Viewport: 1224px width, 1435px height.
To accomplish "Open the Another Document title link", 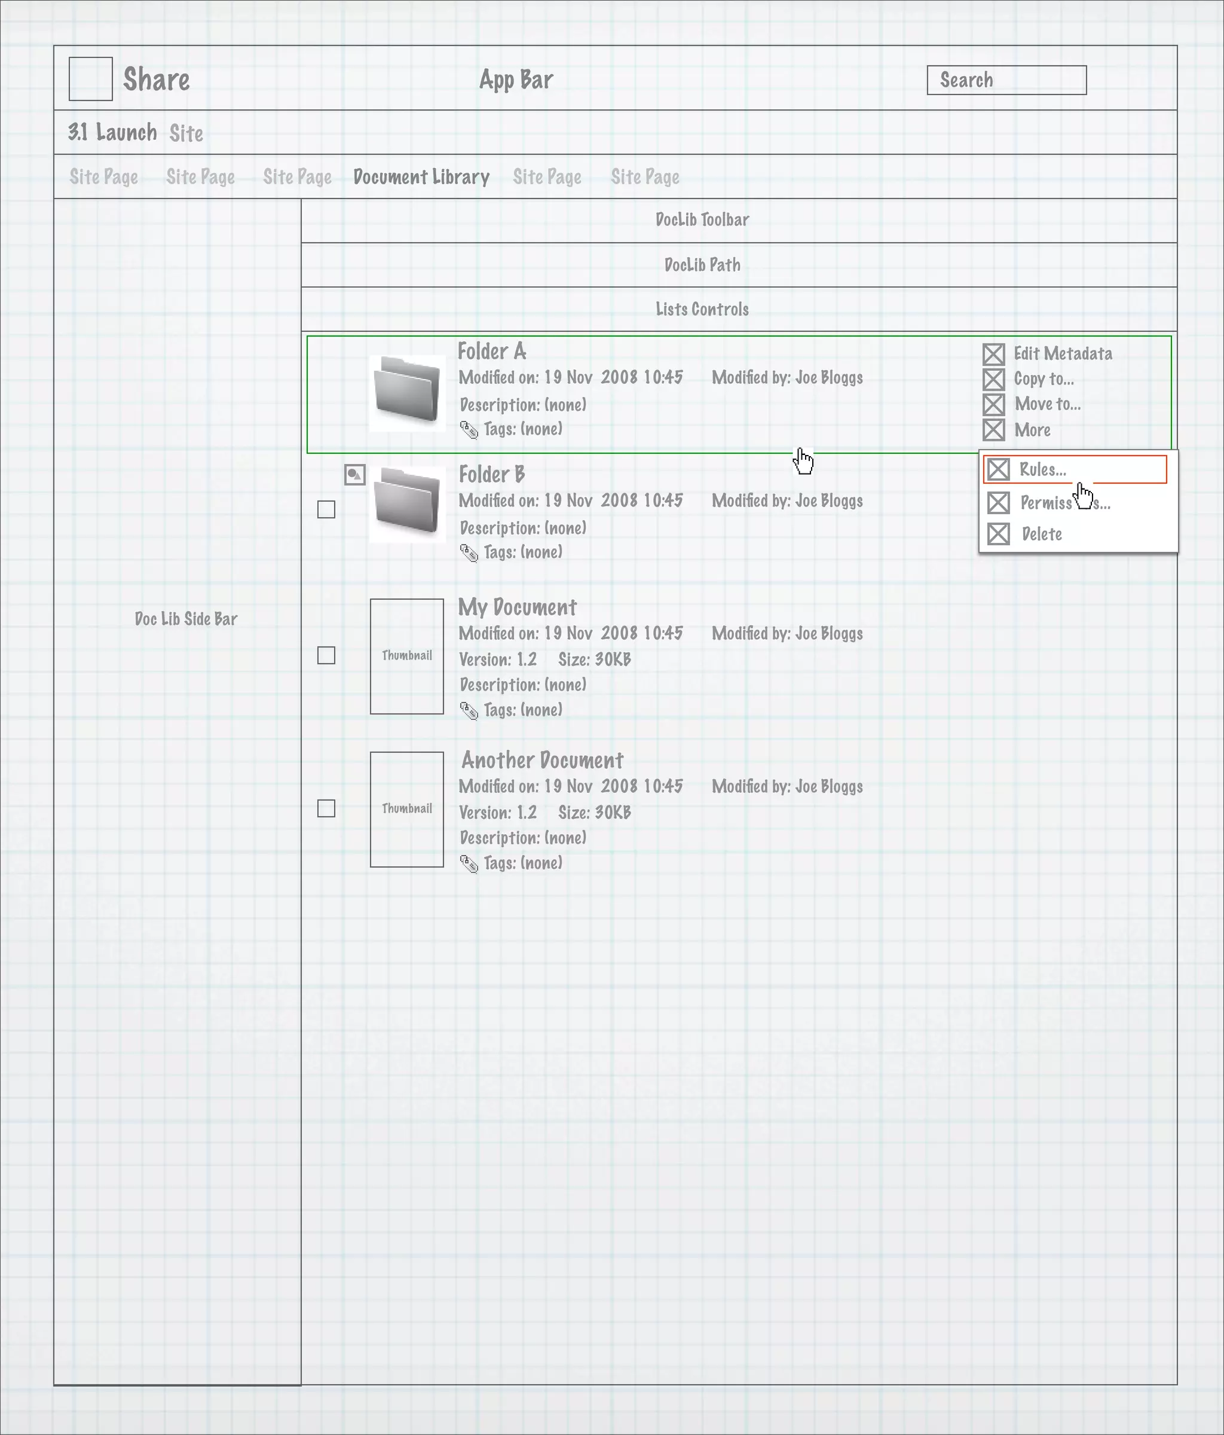I will pos(542,761).
